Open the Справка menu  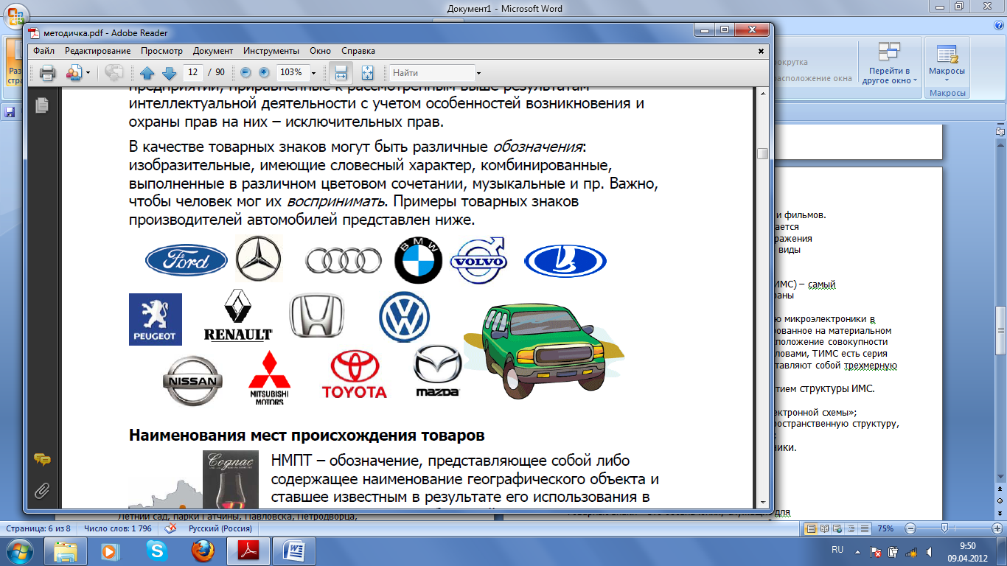358,51
